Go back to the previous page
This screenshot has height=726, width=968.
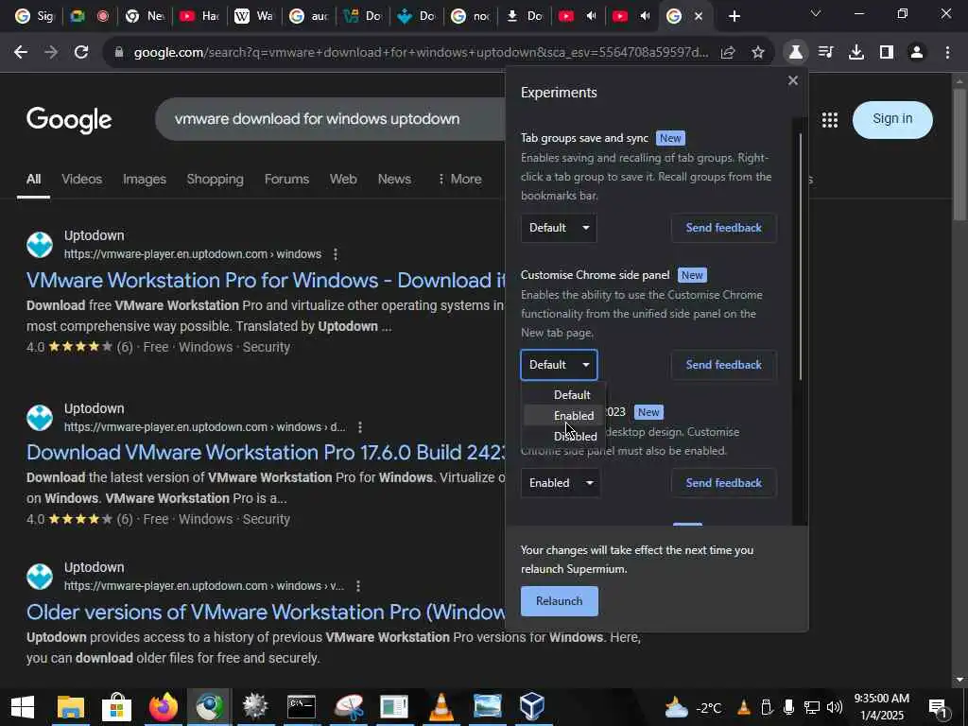(x=21, y=53)
